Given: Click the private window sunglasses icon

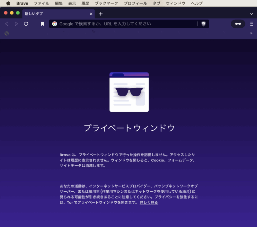Looking at the screenshot, I should 238,24.
